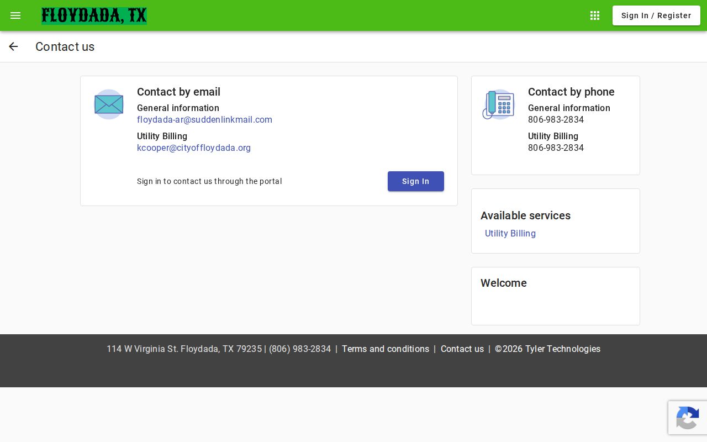
Task: Click Contact by email heading
Action: pyautogui.click(x=178, y=92)
